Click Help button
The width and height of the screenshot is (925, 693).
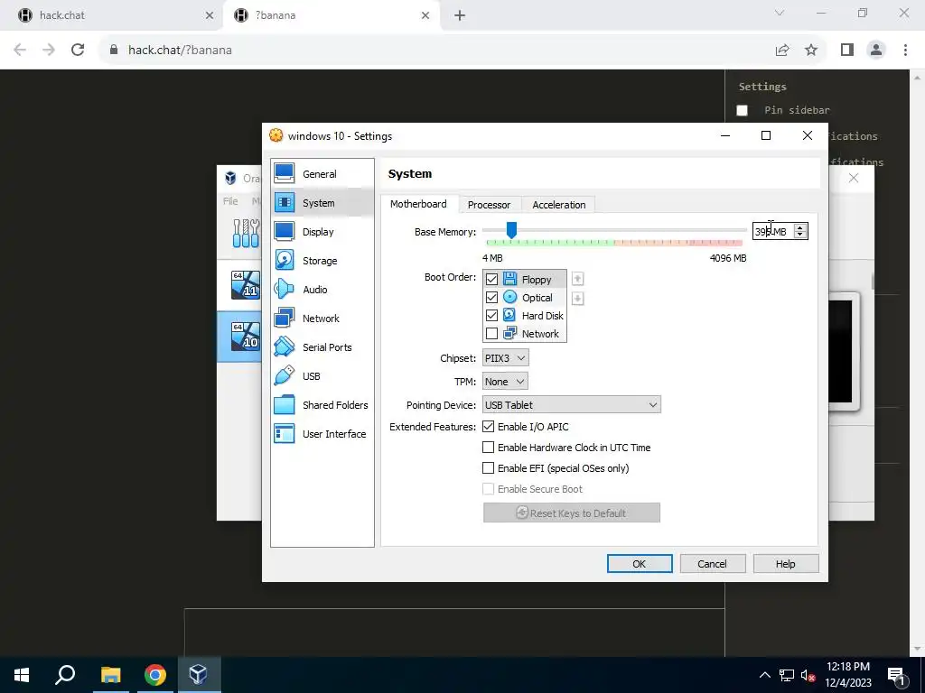click(785, 563)
